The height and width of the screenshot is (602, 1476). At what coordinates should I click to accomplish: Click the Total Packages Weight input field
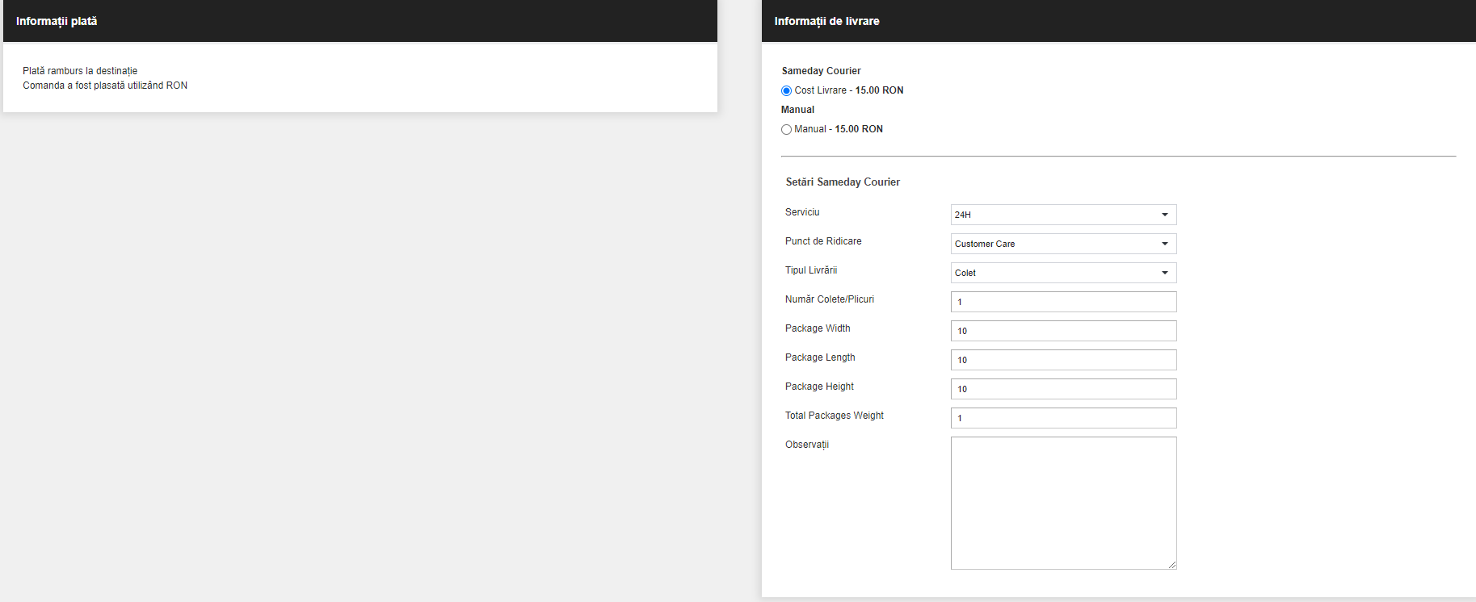[x=1063, y=418]
